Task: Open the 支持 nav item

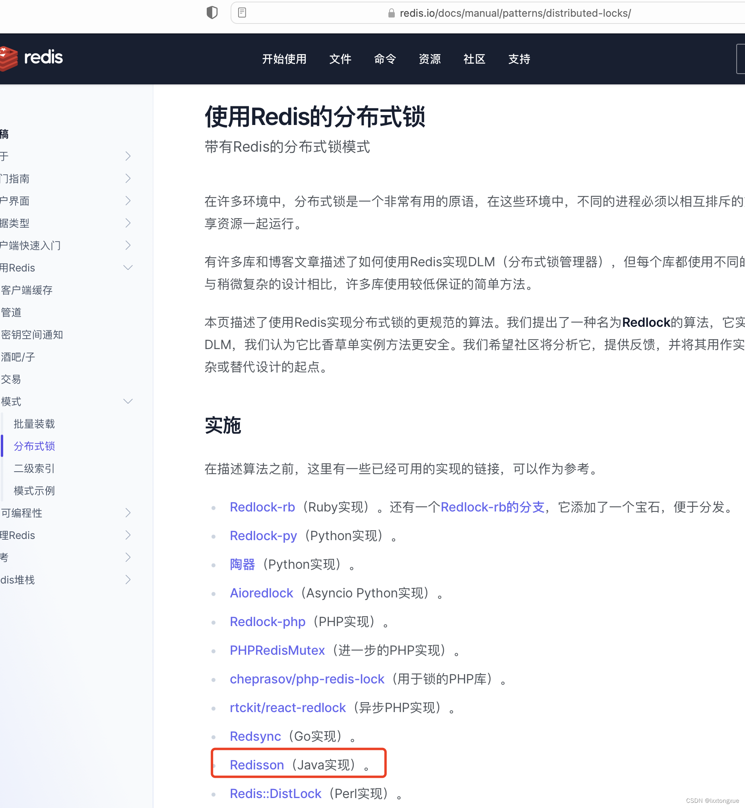Action: click(519, 59)
